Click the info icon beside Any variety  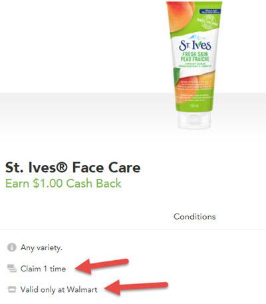tap(12, 247)
